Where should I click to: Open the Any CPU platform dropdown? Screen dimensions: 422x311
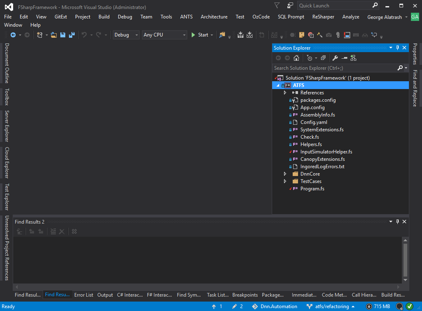[x=165, y=35]
